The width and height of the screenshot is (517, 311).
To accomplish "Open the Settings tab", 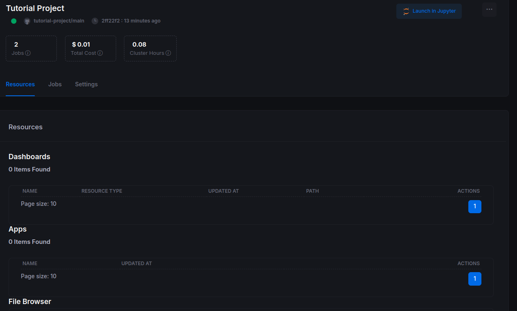I will pos(86,84).
